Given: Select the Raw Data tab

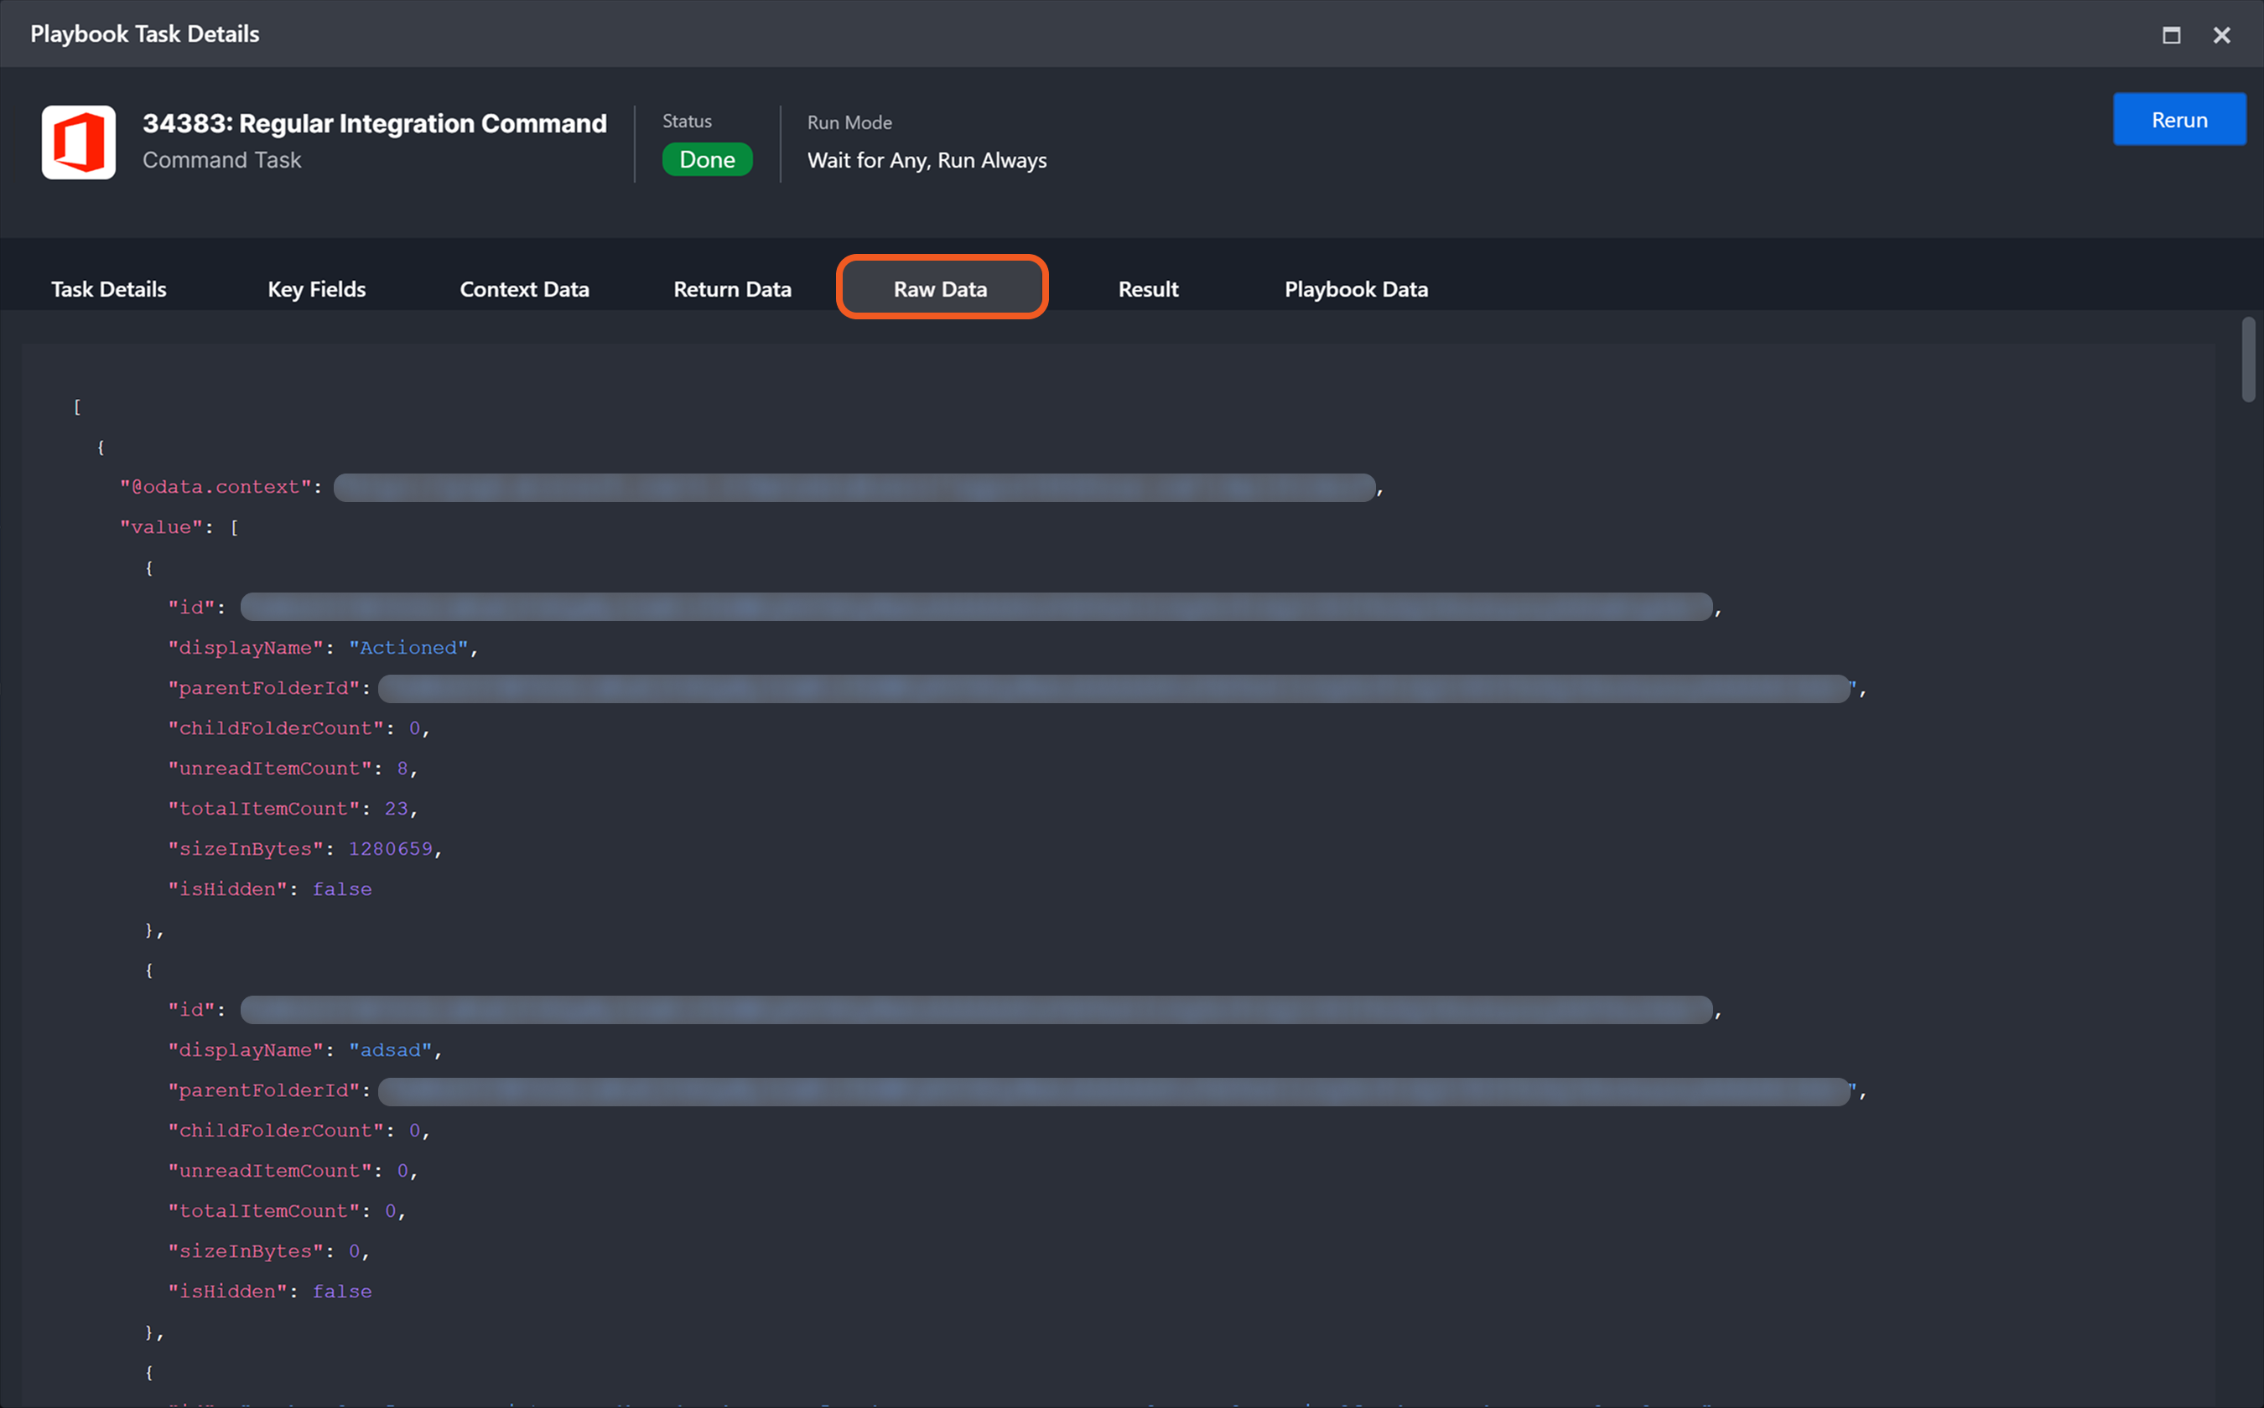Looking at the screenshot, I should [941, 288].
